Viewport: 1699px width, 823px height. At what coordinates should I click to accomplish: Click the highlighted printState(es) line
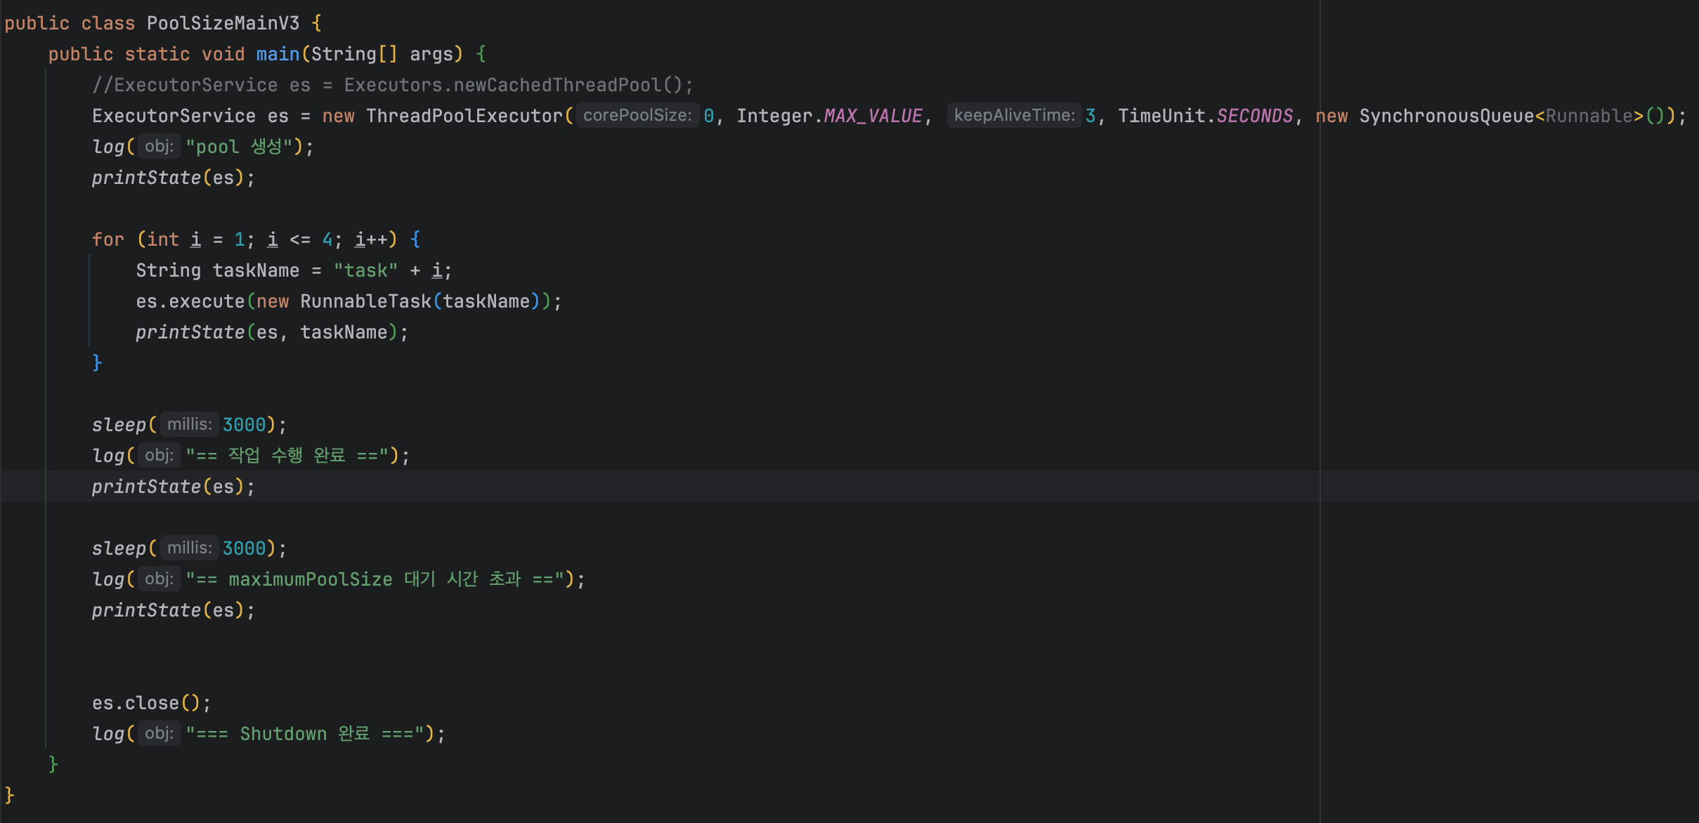click(172, 487)
